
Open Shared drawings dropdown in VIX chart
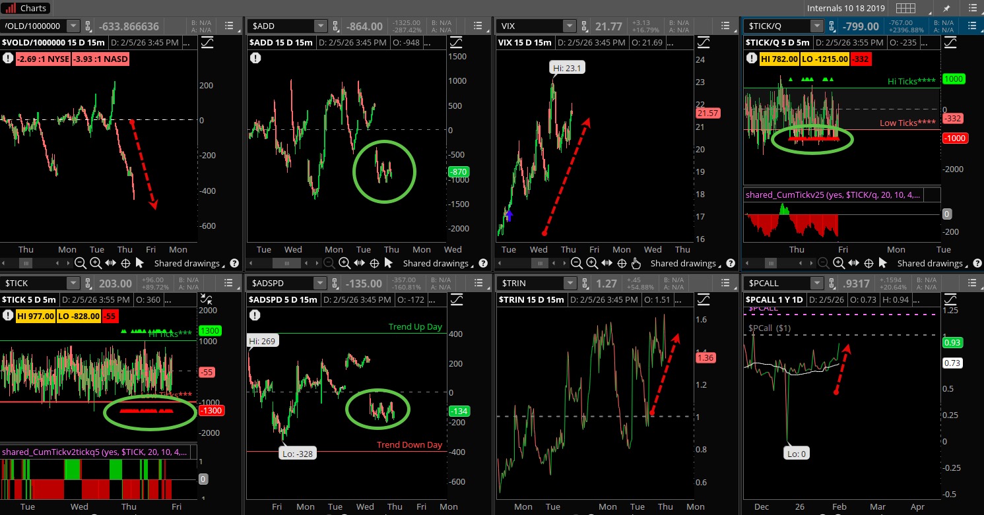click(x=683, y=263)
